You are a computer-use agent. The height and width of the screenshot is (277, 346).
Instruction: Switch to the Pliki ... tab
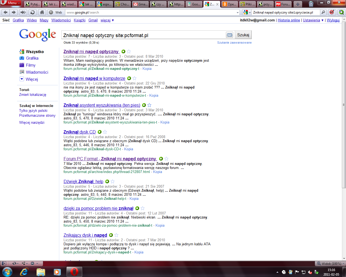pyautogui.click(x=248, y=4)
